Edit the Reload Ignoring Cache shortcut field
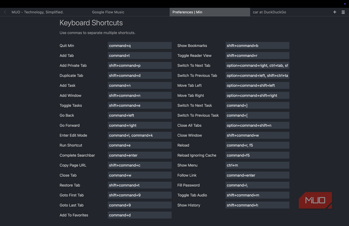349x226 pixels. tap(257, 155)
